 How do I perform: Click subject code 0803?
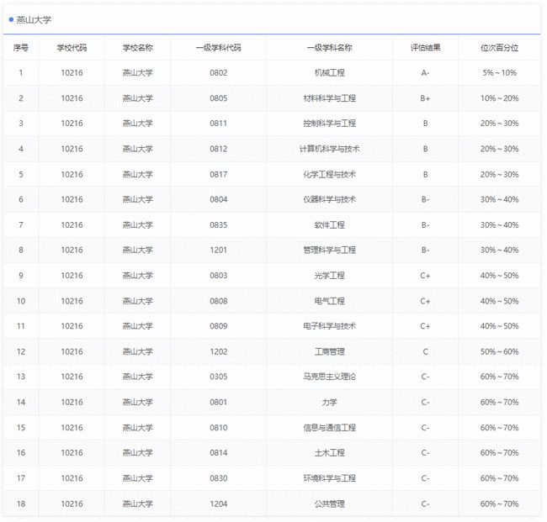click(x=219, y=275)
